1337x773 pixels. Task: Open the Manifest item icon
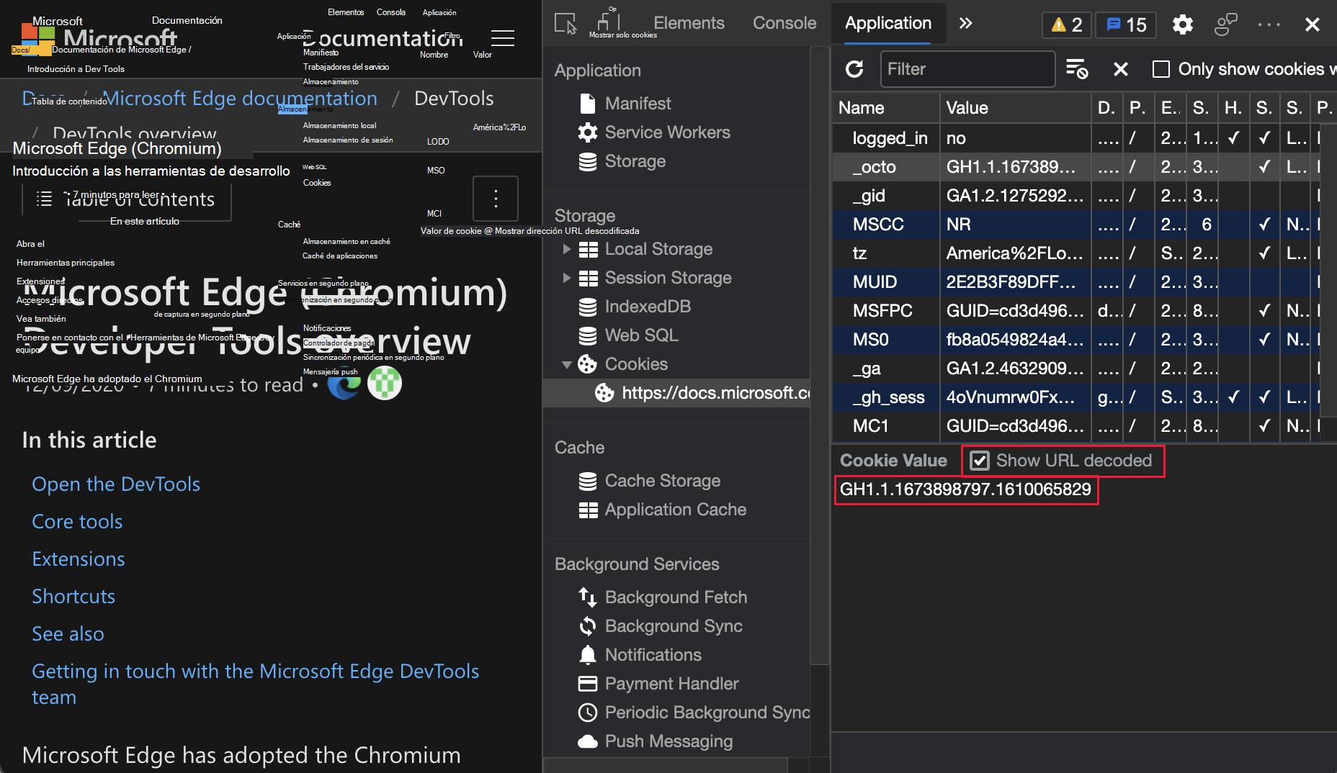pos(588,104)
